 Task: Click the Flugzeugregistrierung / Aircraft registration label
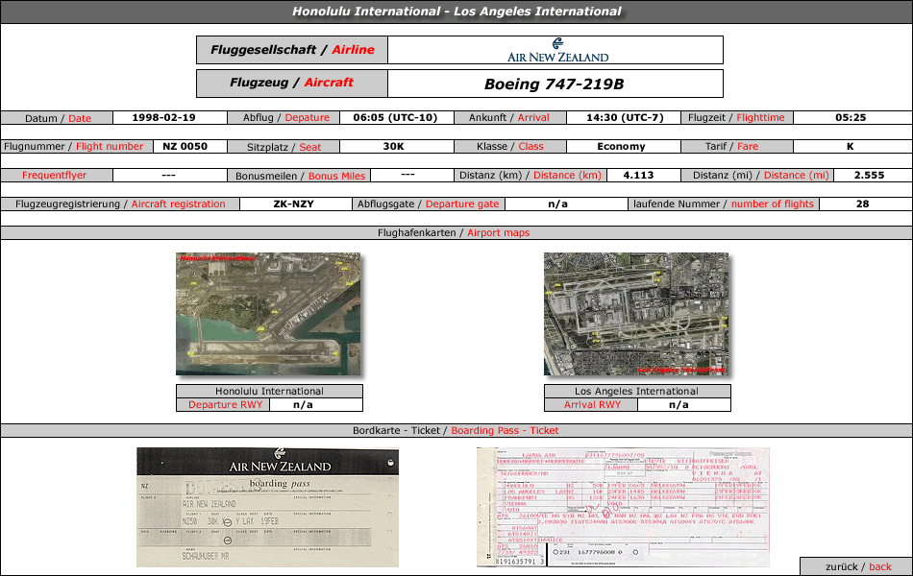[x=120, y=204]
